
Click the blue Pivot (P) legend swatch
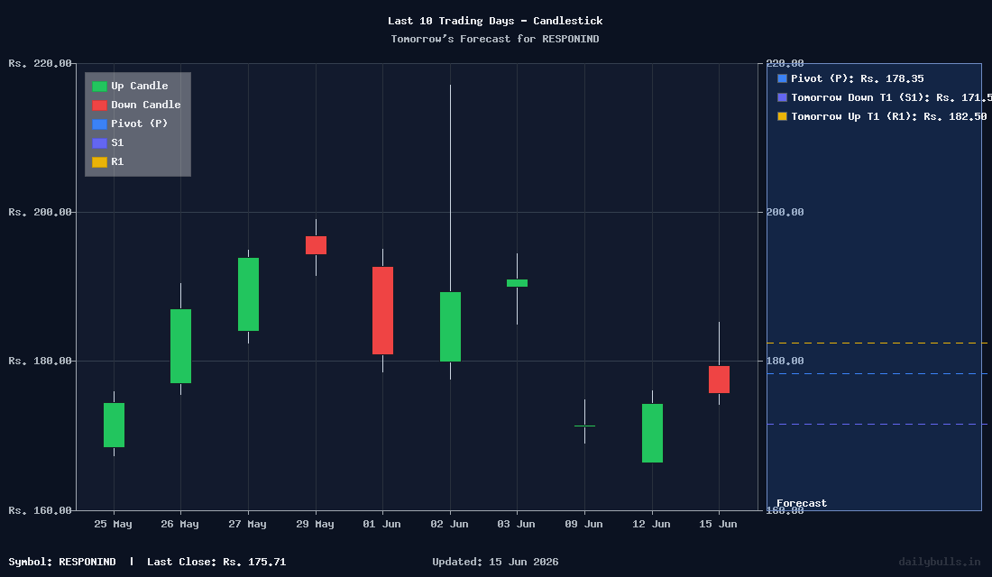point(99,124)
